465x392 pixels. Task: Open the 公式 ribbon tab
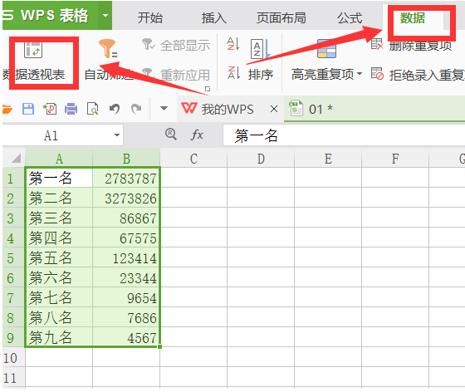(350, 17)
